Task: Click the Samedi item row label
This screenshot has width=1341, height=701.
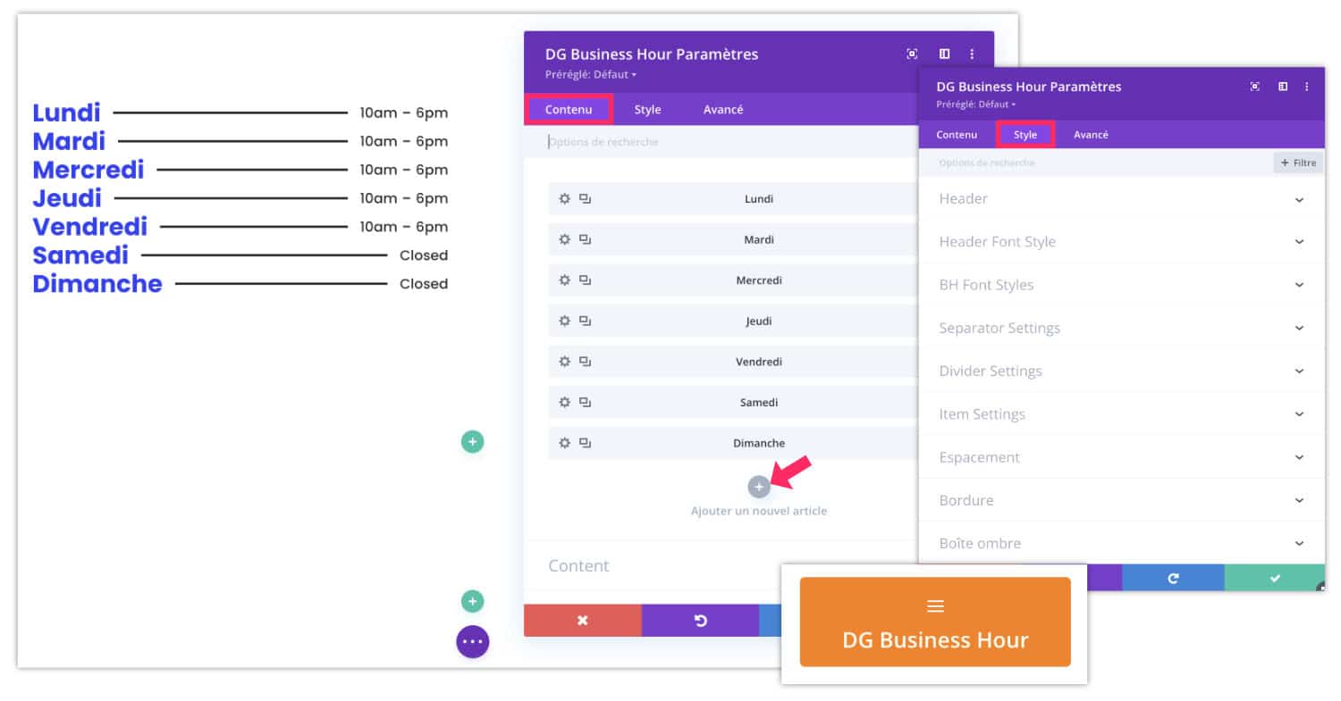Action: (759, 403)
